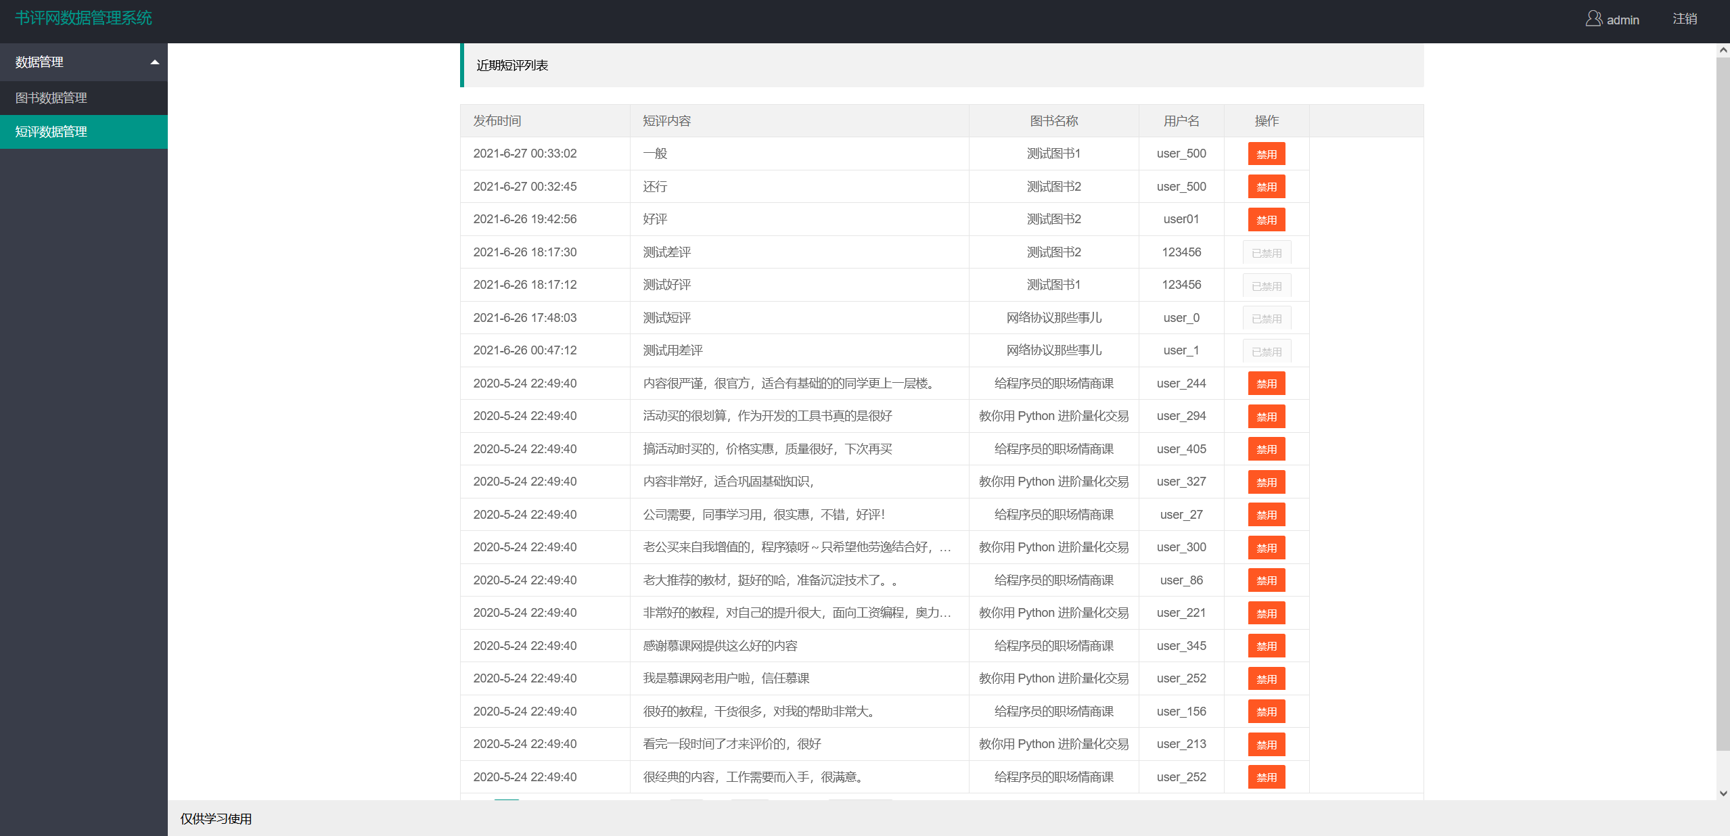Open 图书数据管理 in sidebar
The height and width of the screenshot is (836, 1730).
pyautogui.click(x=84, y=98)
